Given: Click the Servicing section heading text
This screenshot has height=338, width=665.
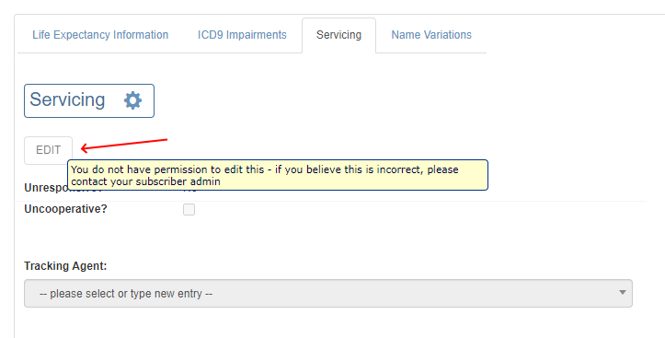Looking at the screenshot, I should 67,99.
